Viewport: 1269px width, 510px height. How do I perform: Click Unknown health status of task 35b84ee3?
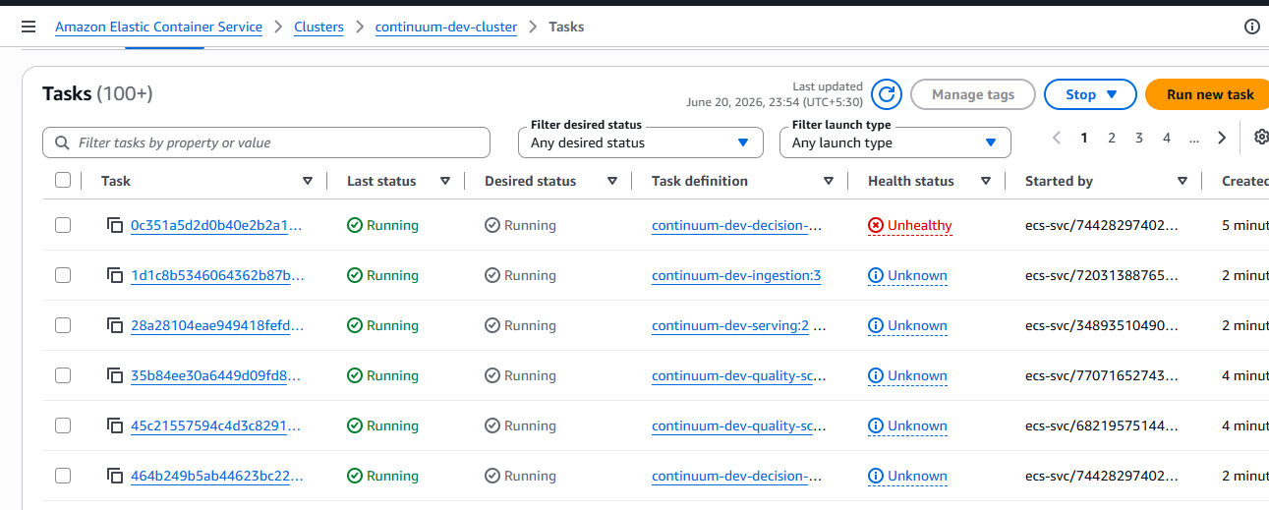pos(907,376)
